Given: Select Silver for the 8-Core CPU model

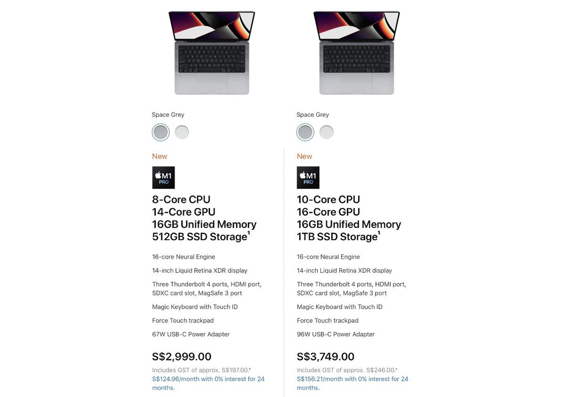Looking at the screenshot, I should [182, 132].
